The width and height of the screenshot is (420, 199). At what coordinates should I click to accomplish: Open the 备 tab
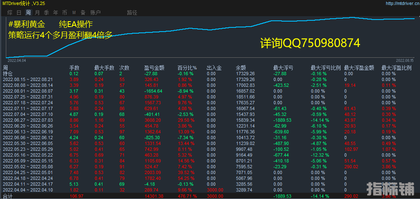[83, 12]
